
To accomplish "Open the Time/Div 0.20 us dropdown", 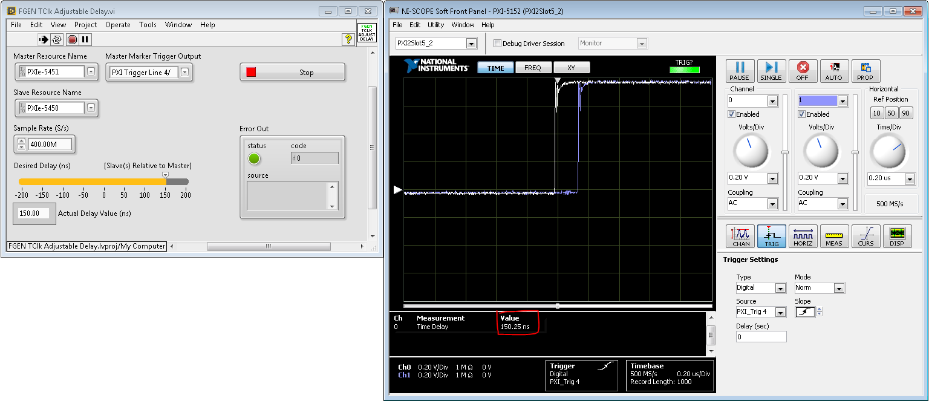I will click(x=910, y=178).
